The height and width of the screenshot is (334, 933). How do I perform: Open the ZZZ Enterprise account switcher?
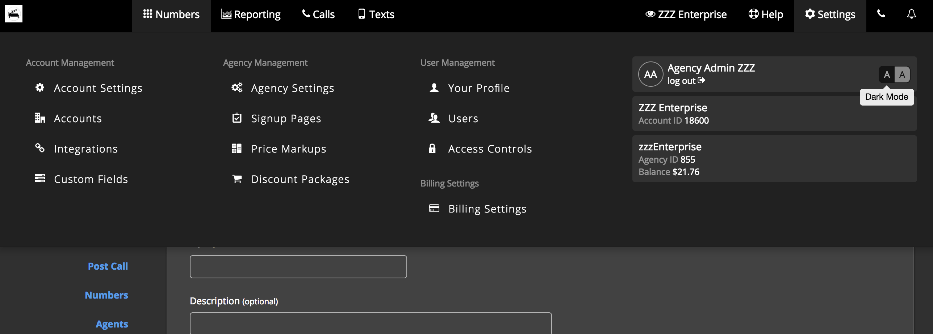[686, 14]
